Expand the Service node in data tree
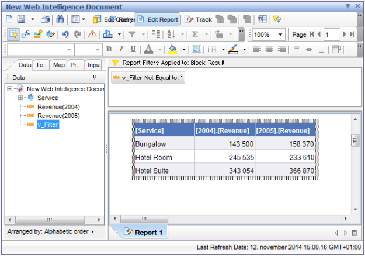Screen dimensions: 365x256 click(x=21, y=98)
